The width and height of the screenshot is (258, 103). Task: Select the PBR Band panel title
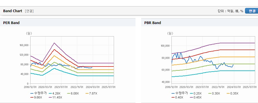point(152,23)
